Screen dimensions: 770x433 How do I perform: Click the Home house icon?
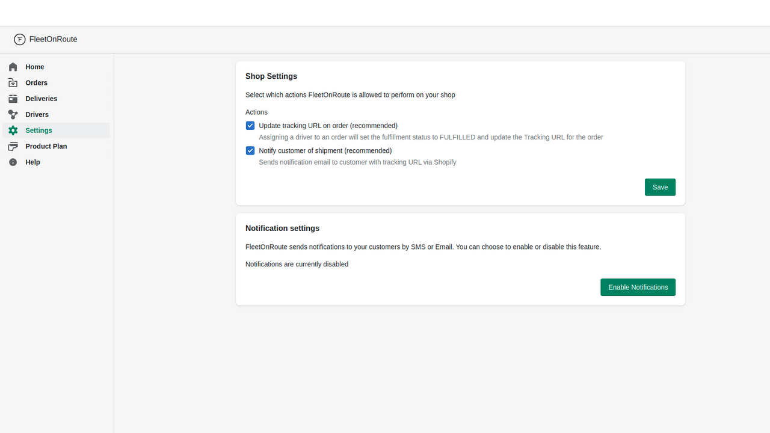coord(13,67)
